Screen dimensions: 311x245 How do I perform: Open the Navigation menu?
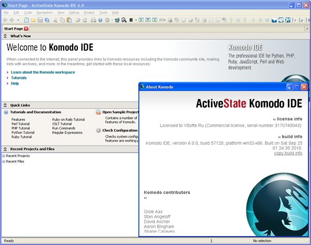45,12
